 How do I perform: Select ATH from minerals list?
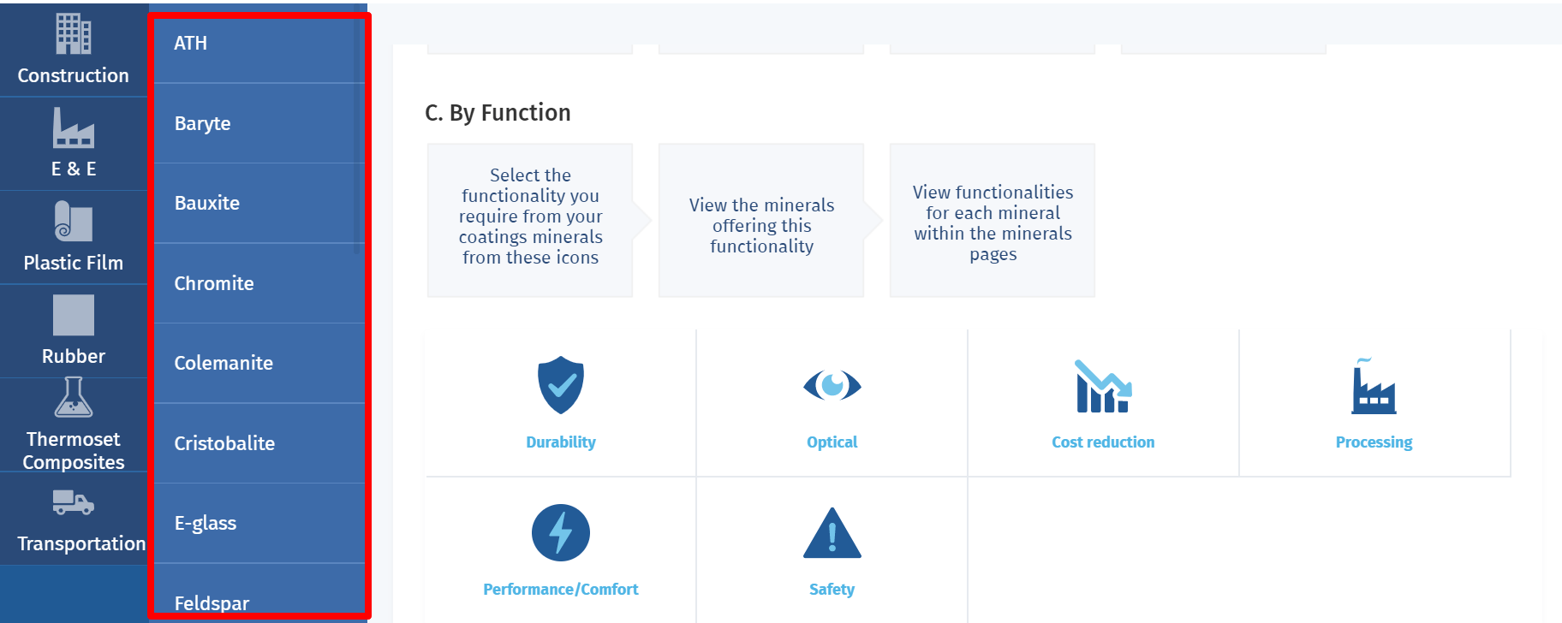point(191,43)
